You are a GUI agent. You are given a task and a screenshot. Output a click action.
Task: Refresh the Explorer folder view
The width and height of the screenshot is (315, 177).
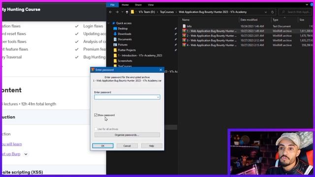272,12
